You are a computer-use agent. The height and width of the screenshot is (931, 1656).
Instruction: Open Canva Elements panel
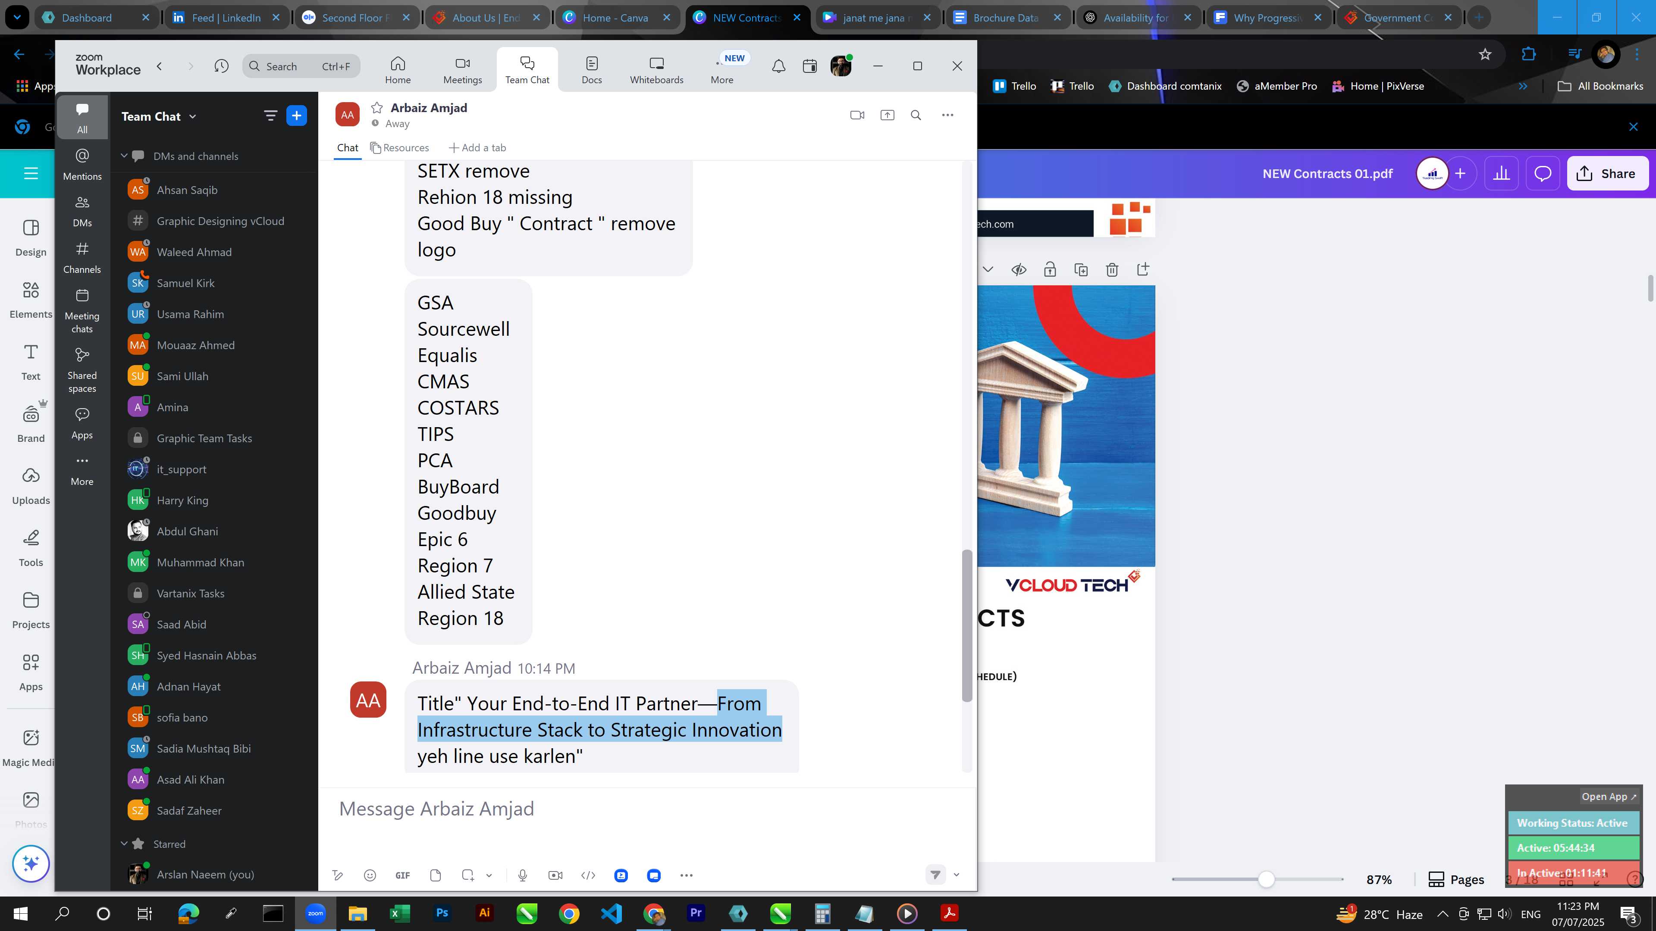(x=31, y=300)
